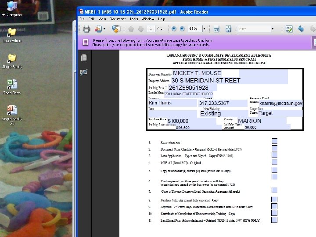Open the collaborate/share meeting icon
316x237 pixels.
(98, 29)
